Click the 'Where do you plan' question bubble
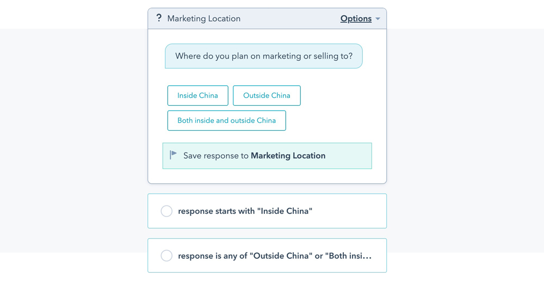The width and height of the screenshot is (544, 281). pos(263,56)
